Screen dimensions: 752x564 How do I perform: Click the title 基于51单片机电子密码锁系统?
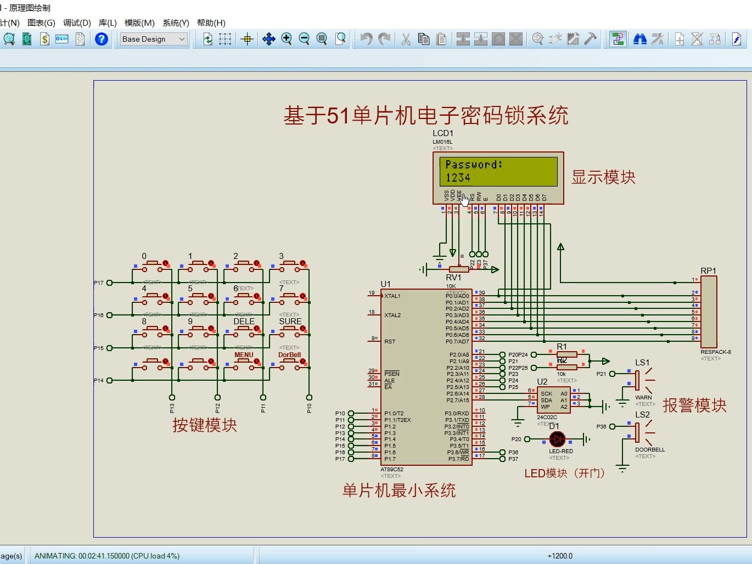pos(426,116)
